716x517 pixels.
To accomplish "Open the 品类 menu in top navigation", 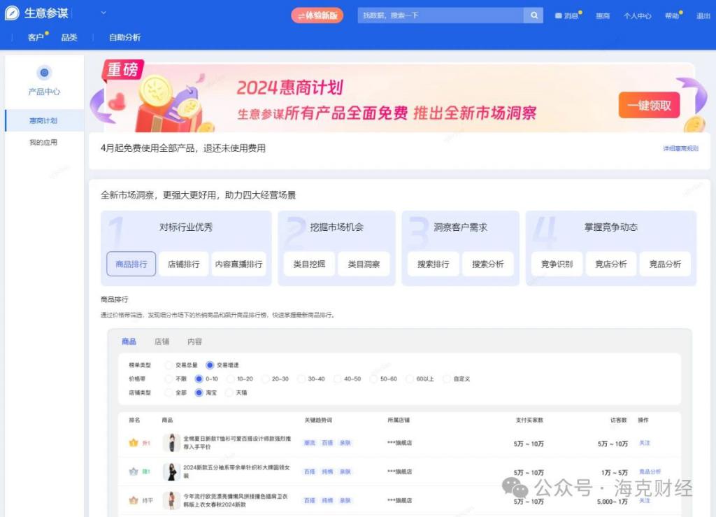I will [x=69, y=38].
